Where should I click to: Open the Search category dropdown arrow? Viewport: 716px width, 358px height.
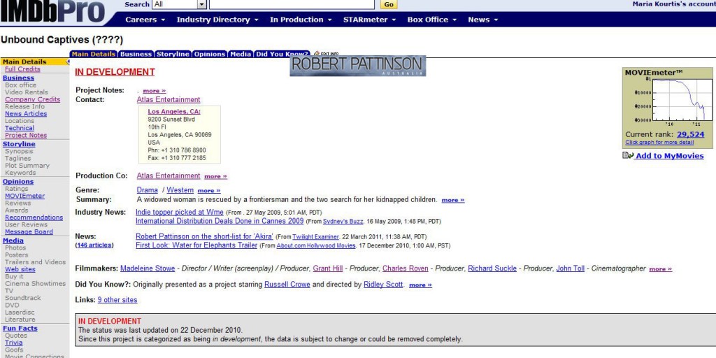tap(202, 4)
